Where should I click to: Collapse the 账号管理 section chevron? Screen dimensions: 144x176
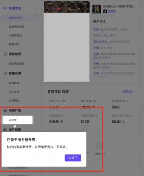tap(36, 130)
